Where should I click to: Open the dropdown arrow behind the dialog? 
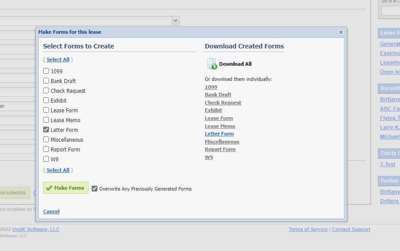(175, 20)
